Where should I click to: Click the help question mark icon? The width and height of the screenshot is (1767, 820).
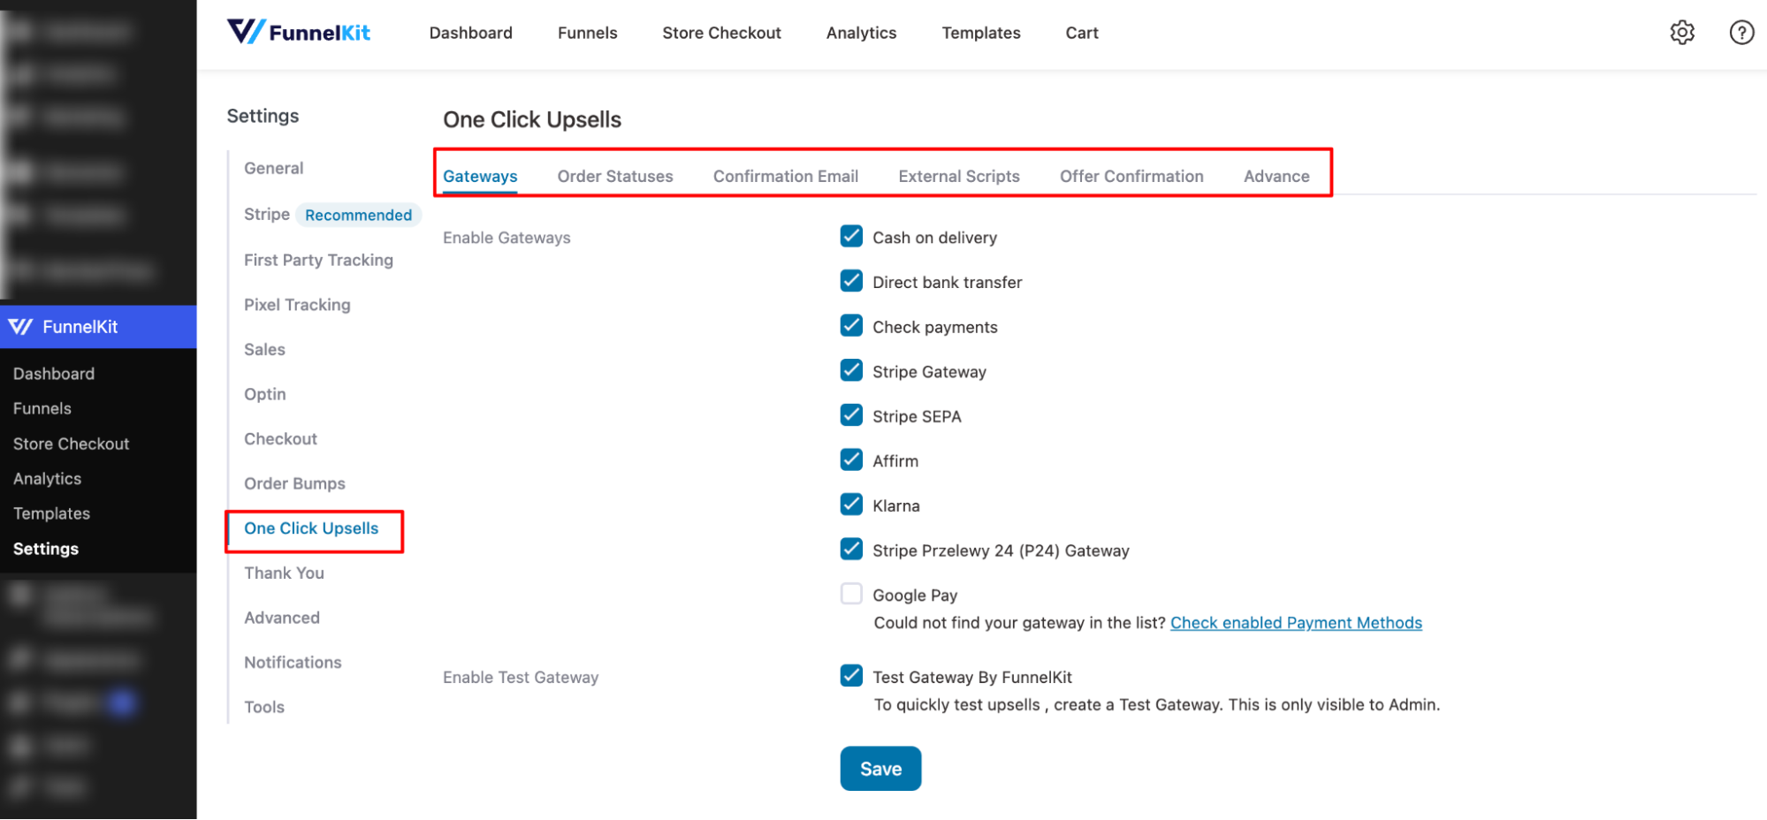[x=1740, y=33]
